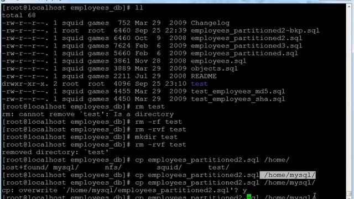This screenshot has height=199, width=354.
Task: Select test_employees_md5.sql file name
Action: click(x=238, y=92)
